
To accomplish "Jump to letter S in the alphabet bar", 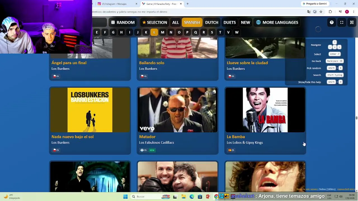I will coord(212,32).
